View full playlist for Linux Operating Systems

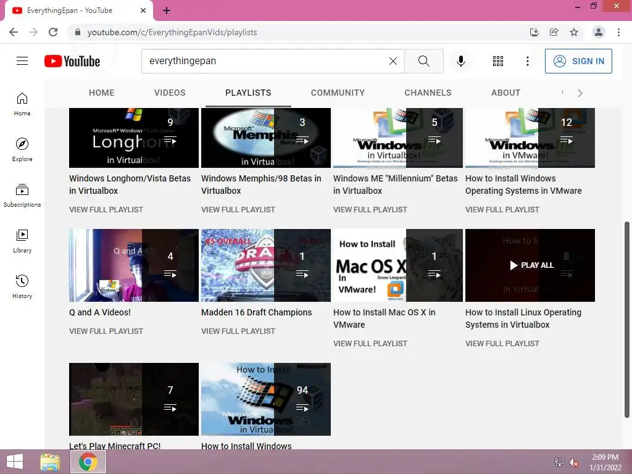(x=502, y=343)
